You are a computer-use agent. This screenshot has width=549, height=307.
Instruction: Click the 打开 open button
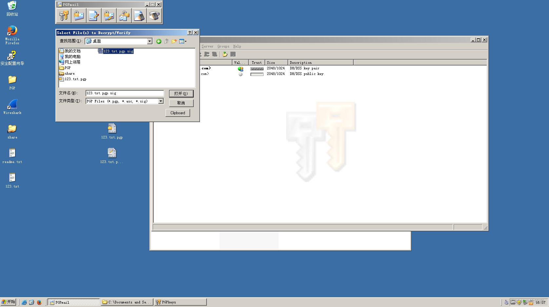[181, 94]
